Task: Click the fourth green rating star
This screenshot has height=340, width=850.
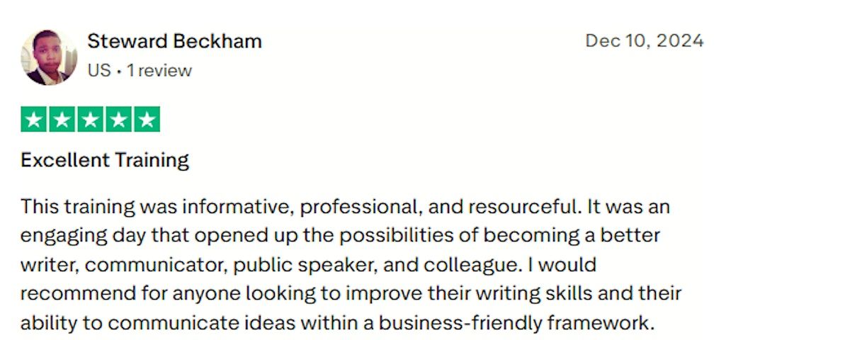Action: coord(118,120)
